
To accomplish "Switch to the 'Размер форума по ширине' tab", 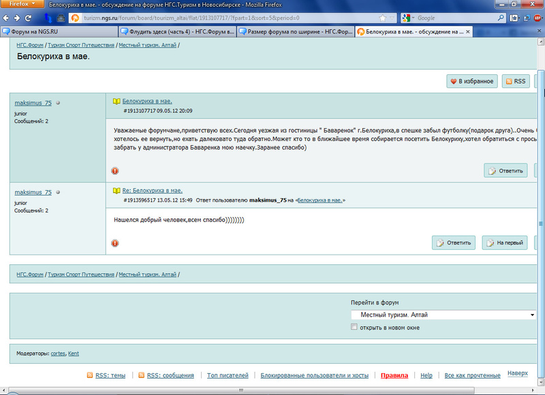I will tap(296, 31).
